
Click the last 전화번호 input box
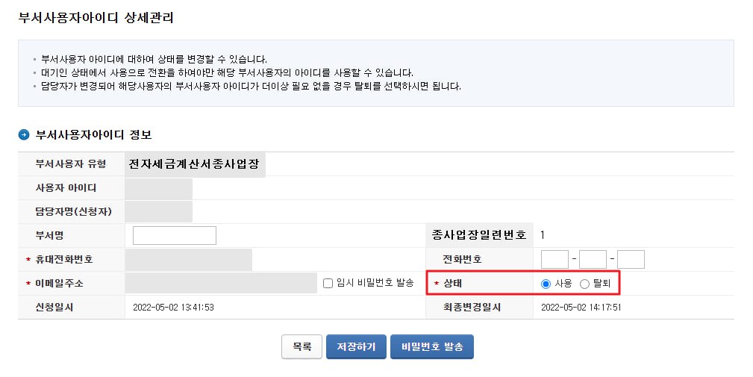click(x=631, y=259)
